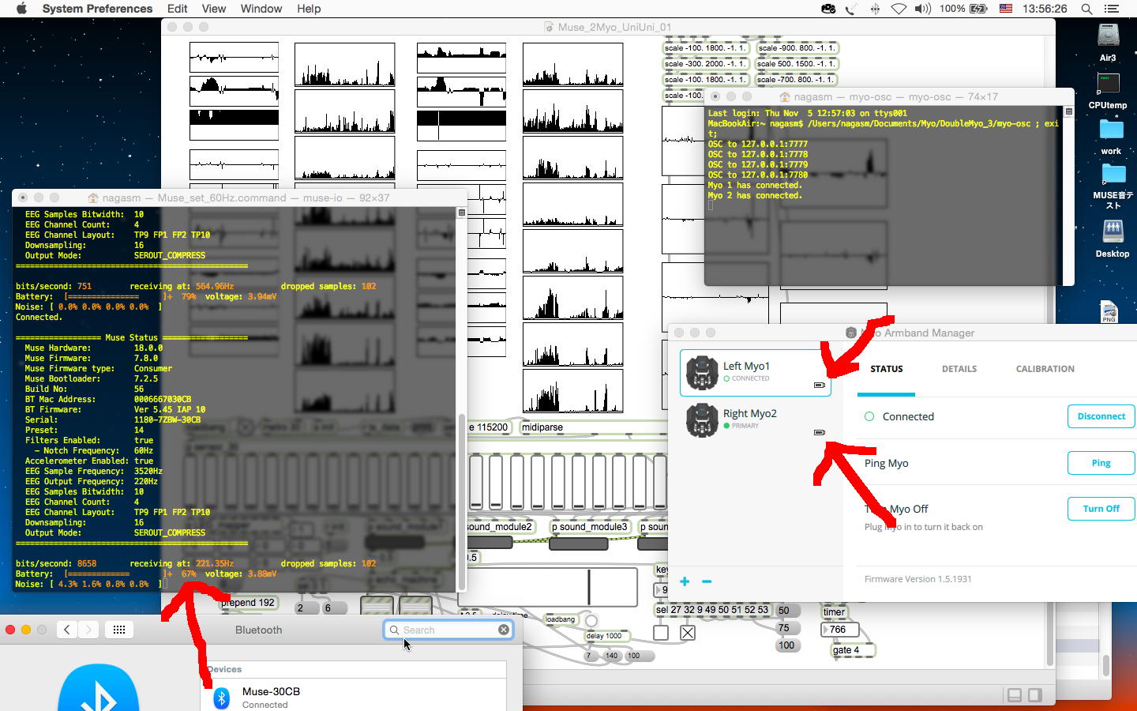
Task: Open the System Preferences application menu
Action: (97, 9)
